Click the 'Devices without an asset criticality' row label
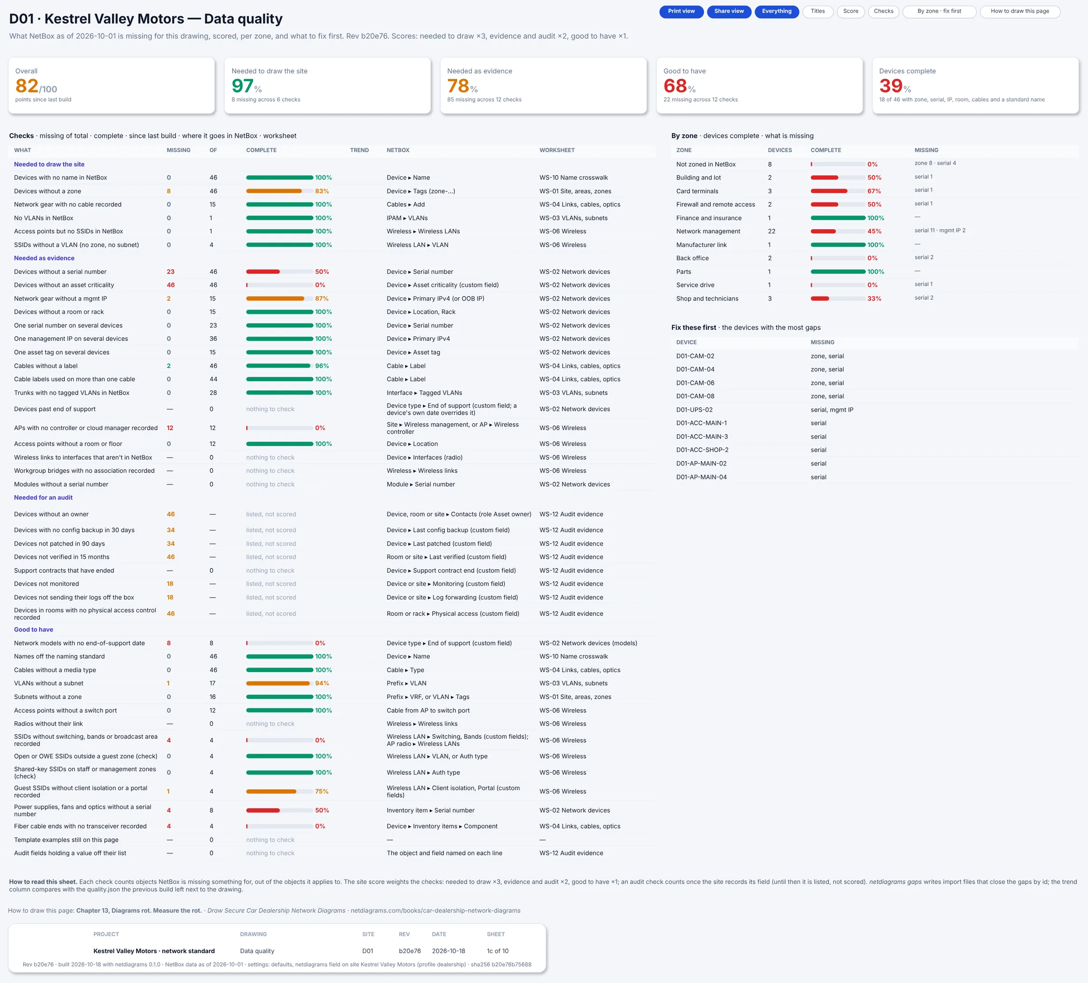Screen dimensions: 1088x983 pyautogui.click(x=64, y=286)
